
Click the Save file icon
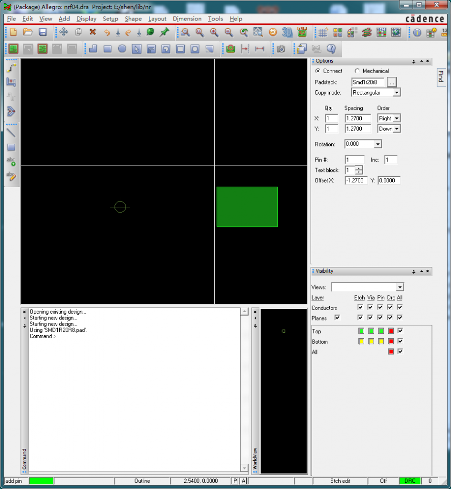[42, 32]
